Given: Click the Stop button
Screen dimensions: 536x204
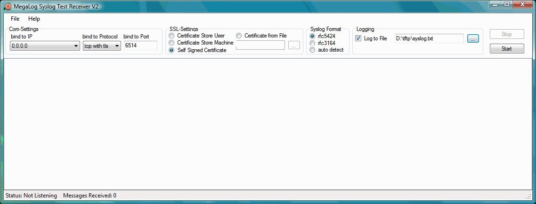Looking at the screenshot, I should (x=507, y=34).
